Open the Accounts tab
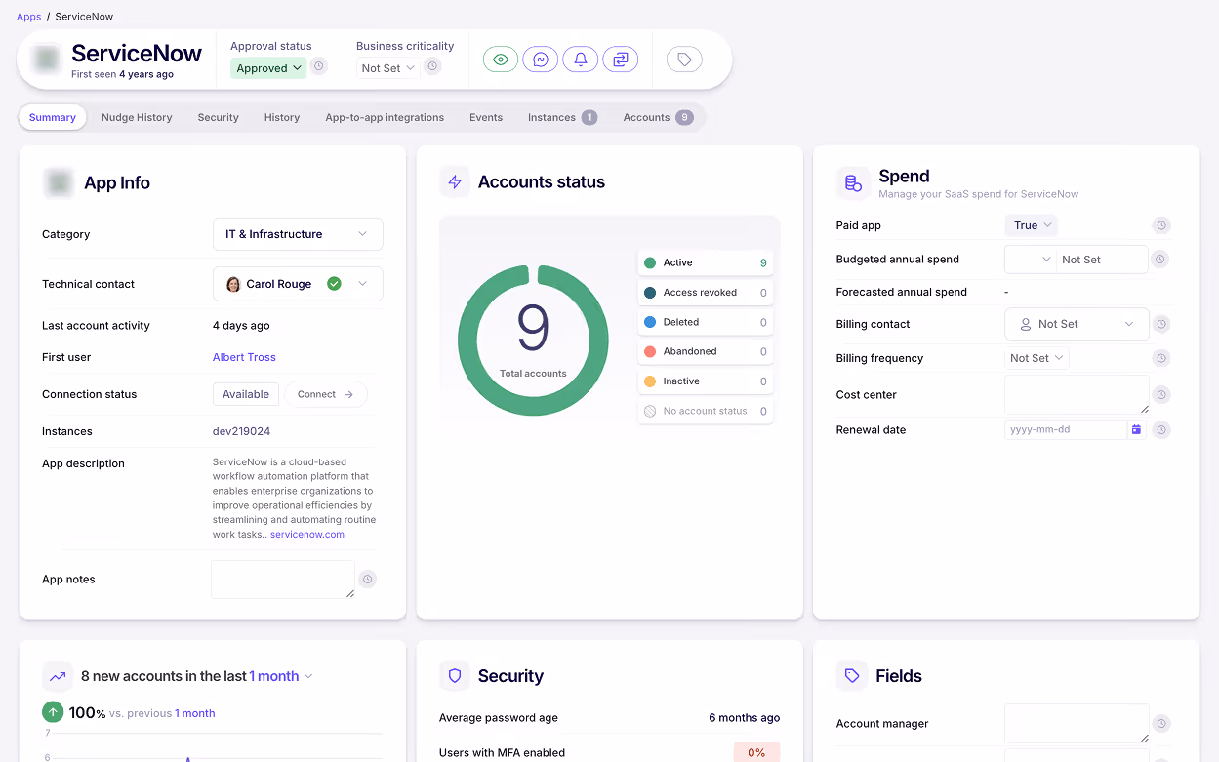Viewport: 1219px width, 762px height. (x=658, y=117)
